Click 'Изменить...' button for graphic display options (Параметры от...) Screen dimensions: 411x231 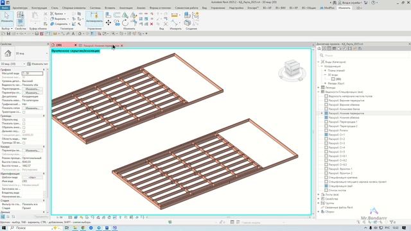[x=32, y=92]
